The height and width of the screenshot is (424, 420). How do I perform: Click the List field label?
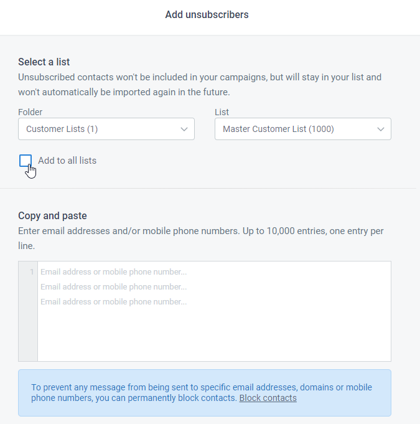[x=222, y=112]
